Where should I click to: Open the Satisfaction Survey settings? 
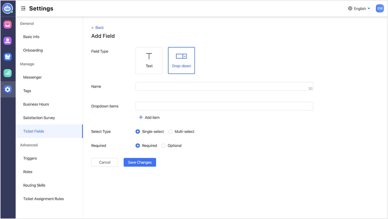[39, 118]
